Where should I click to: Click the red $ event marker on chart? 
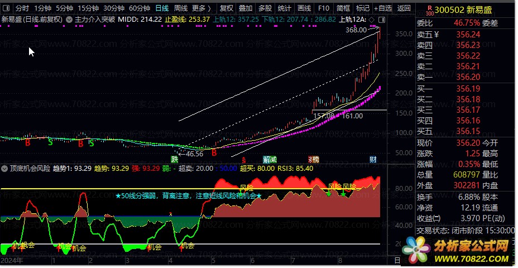244,160
